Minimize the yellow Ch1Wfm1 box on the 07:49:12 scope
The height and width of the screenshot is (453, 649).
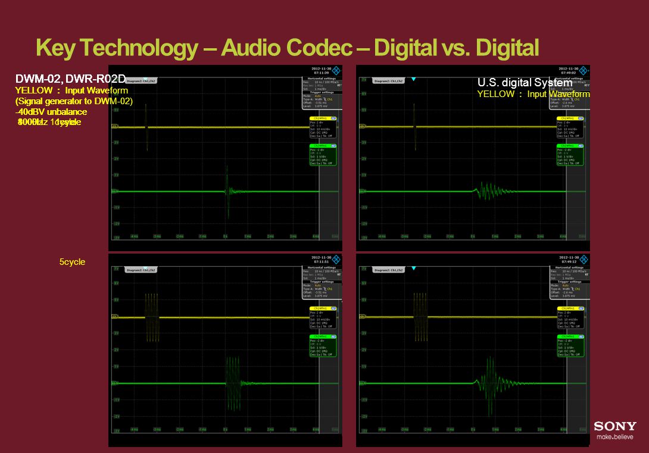tap(581, 308)
